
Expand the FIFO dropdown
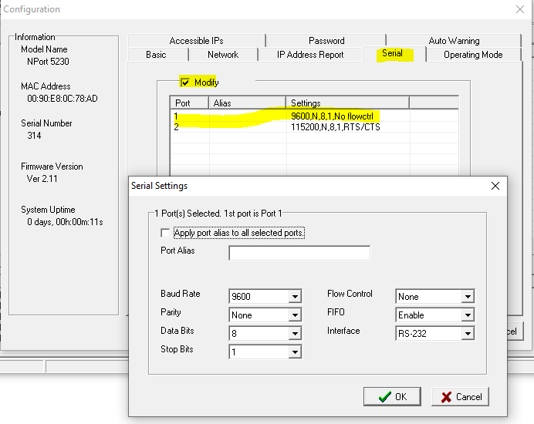[x=467, y=315]
